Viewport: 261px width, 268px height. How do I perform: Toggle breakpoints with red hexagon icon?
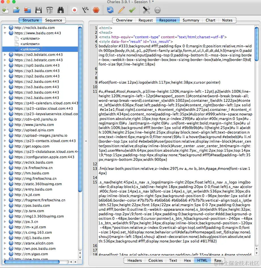96,10
